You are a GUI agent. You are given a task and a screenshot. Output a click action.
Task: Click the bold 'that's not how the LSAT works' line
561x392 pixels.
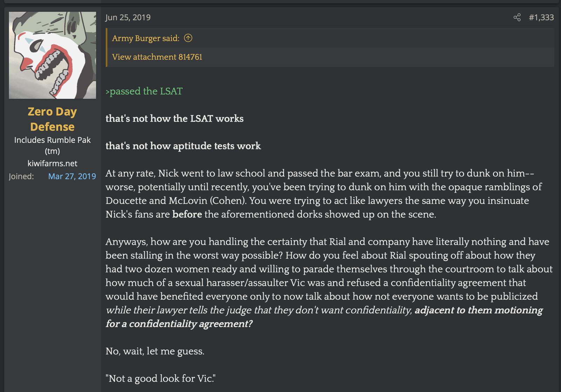(175, 119)
